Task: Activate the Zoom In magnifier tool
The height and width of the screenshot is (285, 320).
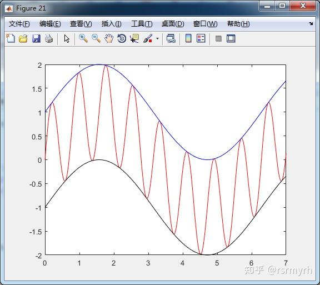Action: tap(83, 38)
